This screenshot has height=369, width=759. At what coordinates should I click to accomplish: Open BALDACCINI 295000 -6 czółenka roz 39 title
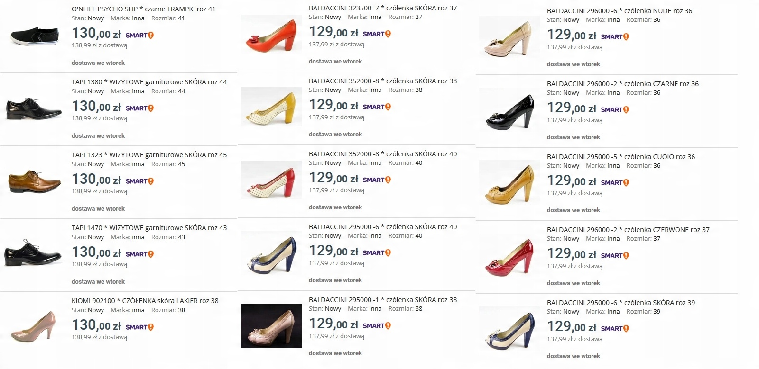(620, 303)
